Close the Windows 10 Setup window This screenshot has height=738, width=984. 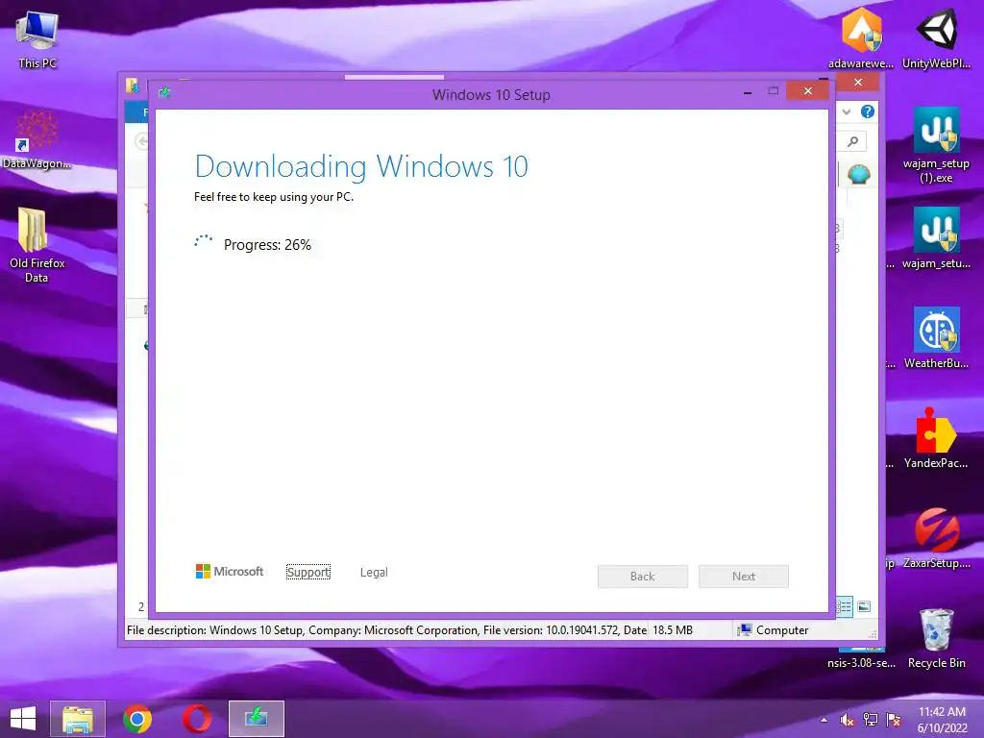pos(807,91)
